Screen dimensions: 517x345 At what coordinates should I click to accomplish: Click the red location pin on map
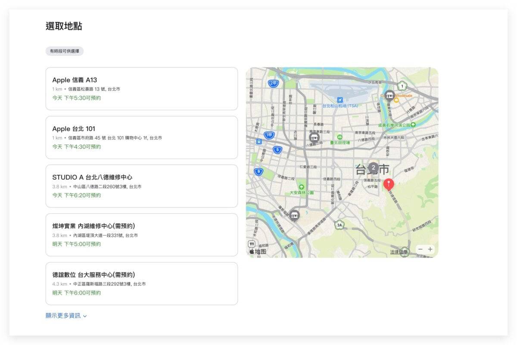[x=389, y=184]
